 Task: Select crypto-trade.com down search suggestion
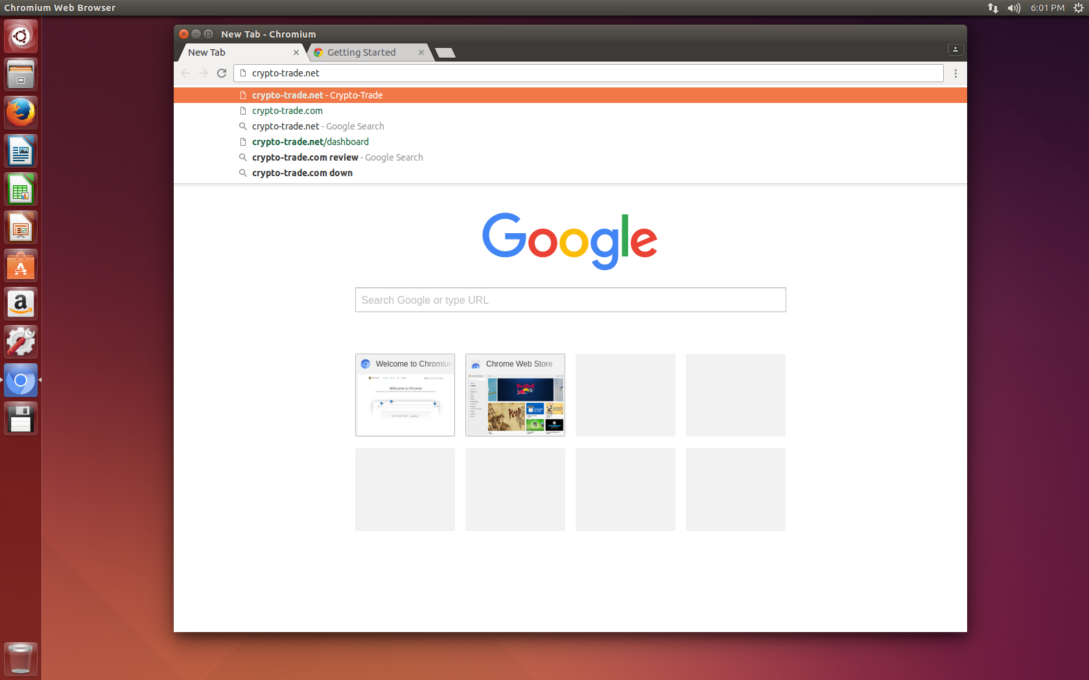point(570,173)
